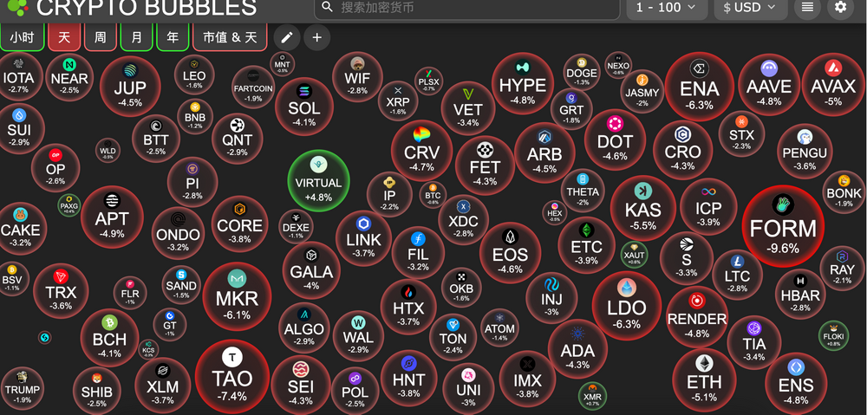Open the EOS bubble

click(511, 252)
